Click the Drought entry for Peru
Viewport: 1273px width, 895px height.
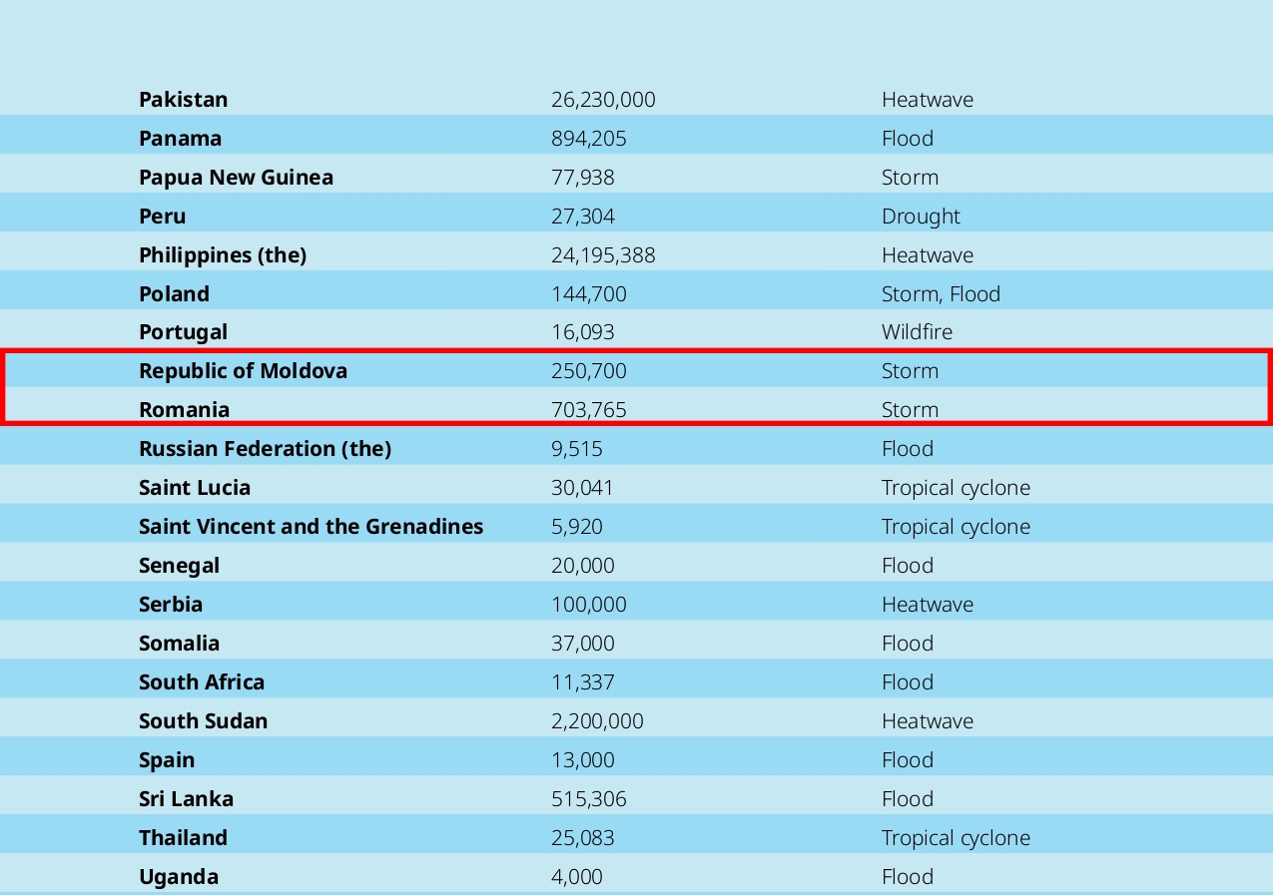pyautogui.click(x=920, y=217)
